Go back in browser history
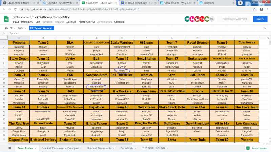Image resolution: width=271 pixels, height=152 pixels. pos(4,9)
